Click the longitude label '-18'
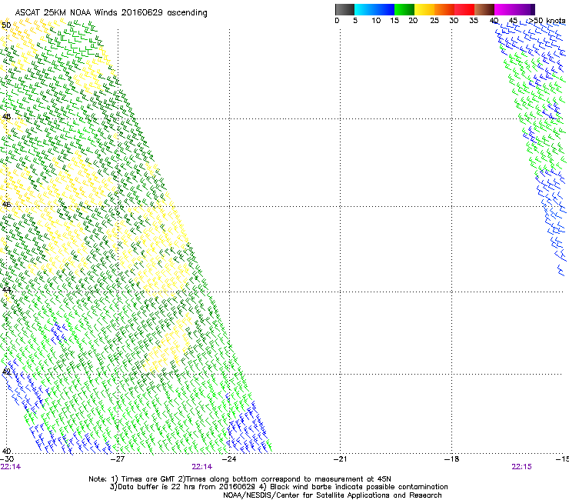This screenshot has height=500, width=569. [451, 459]
